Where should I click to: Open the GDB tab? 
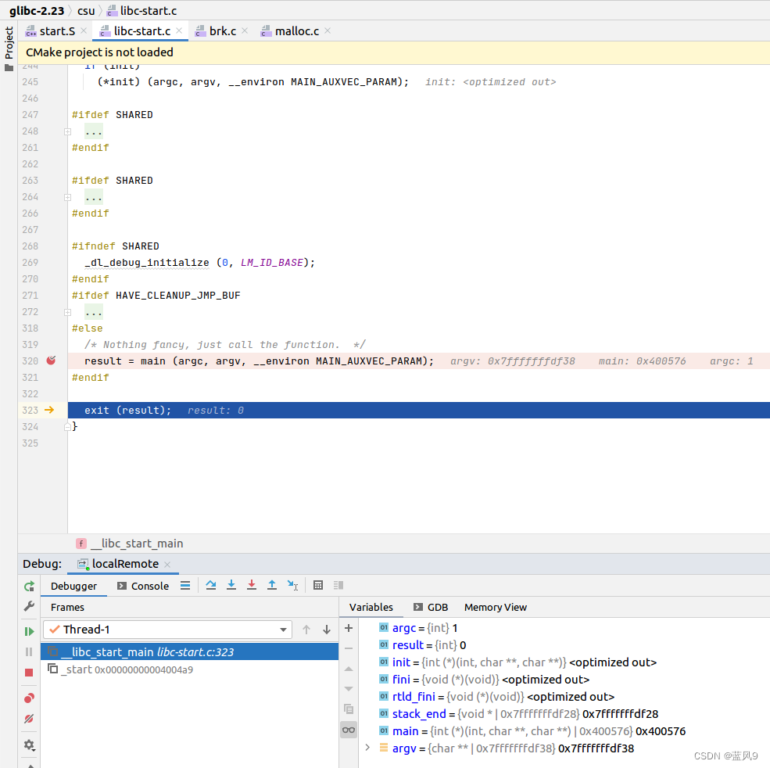click(x=431, y=607)
